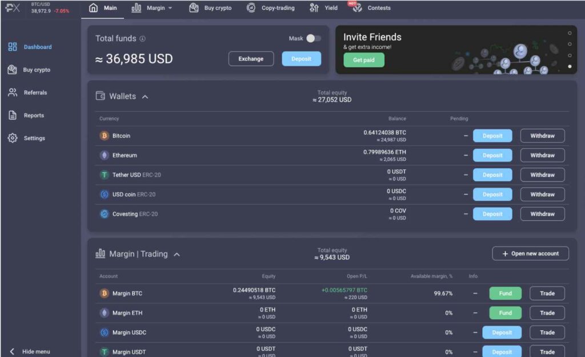The height and width of the screenshot is (357, 585).
Task: Click the Total funds info icon
Action: point(142,38)
